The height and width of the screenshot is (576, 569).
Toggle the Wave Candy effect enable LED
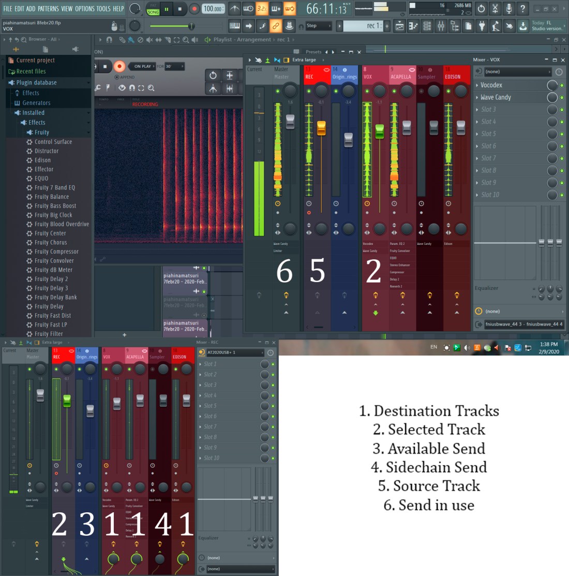(x=562, y=97)
